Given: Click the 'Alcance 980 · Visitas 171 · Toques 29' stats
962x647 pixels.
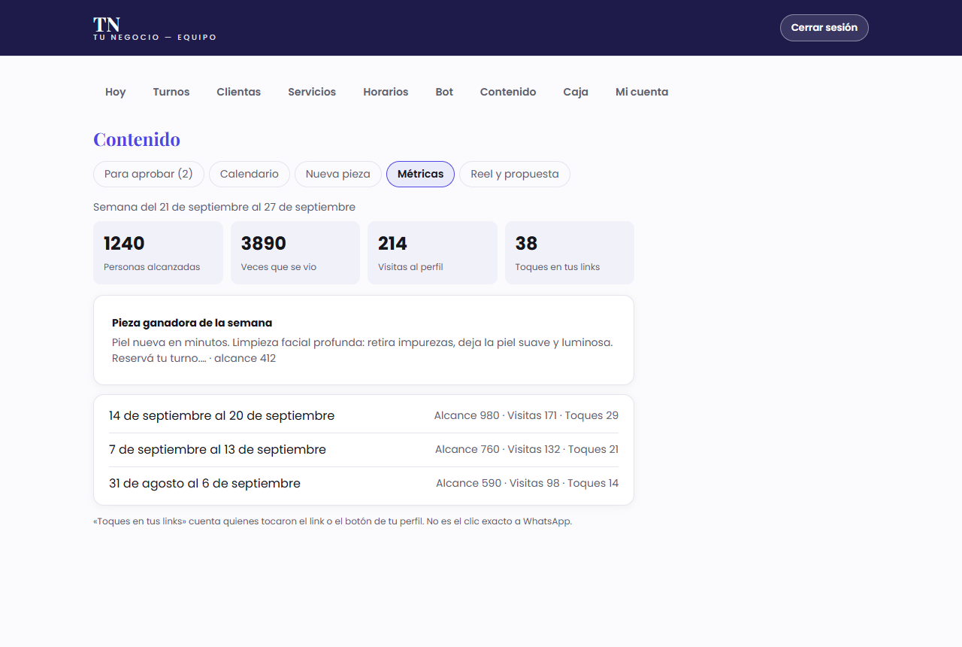Looking at the screenshot, I should [526, 415].
